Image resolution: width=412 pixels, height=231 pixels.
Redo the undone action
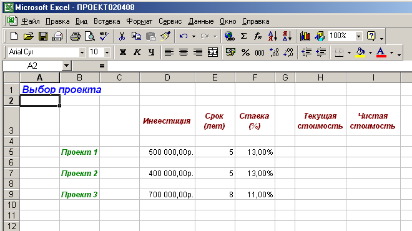pyautogui.click(x=205, y=36)
